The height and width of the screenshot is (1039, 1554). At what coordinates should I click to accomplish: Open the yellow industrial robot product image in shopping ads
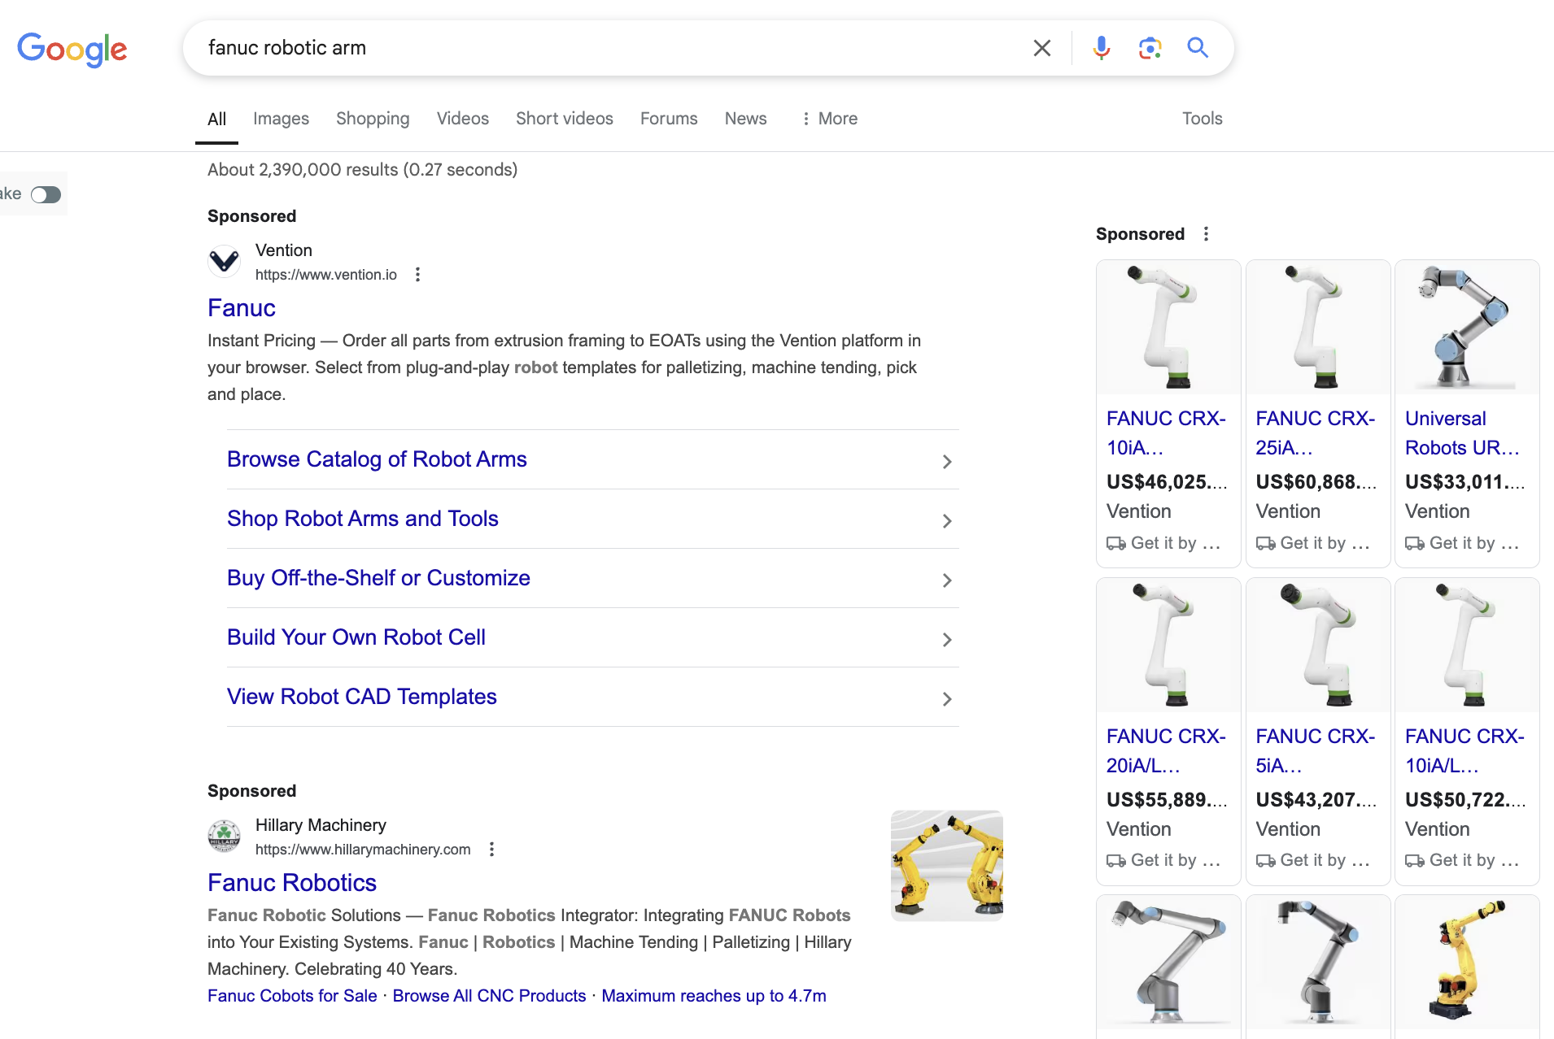pyautogui.click(x=1467, y=963)
